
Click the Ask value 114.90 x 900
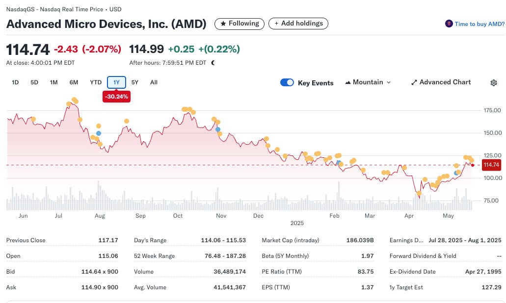pos(100,287)
